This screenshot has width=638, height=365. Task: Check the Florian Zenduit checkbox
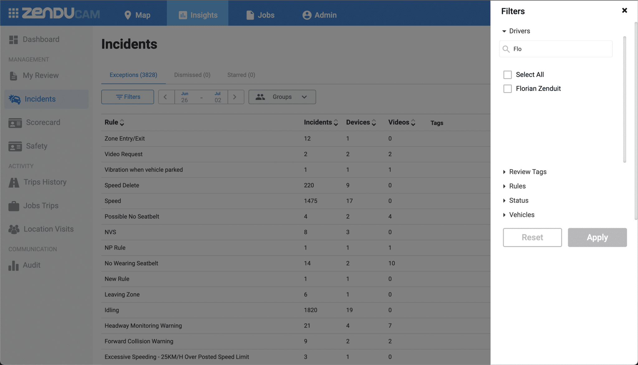coord(507,89)
